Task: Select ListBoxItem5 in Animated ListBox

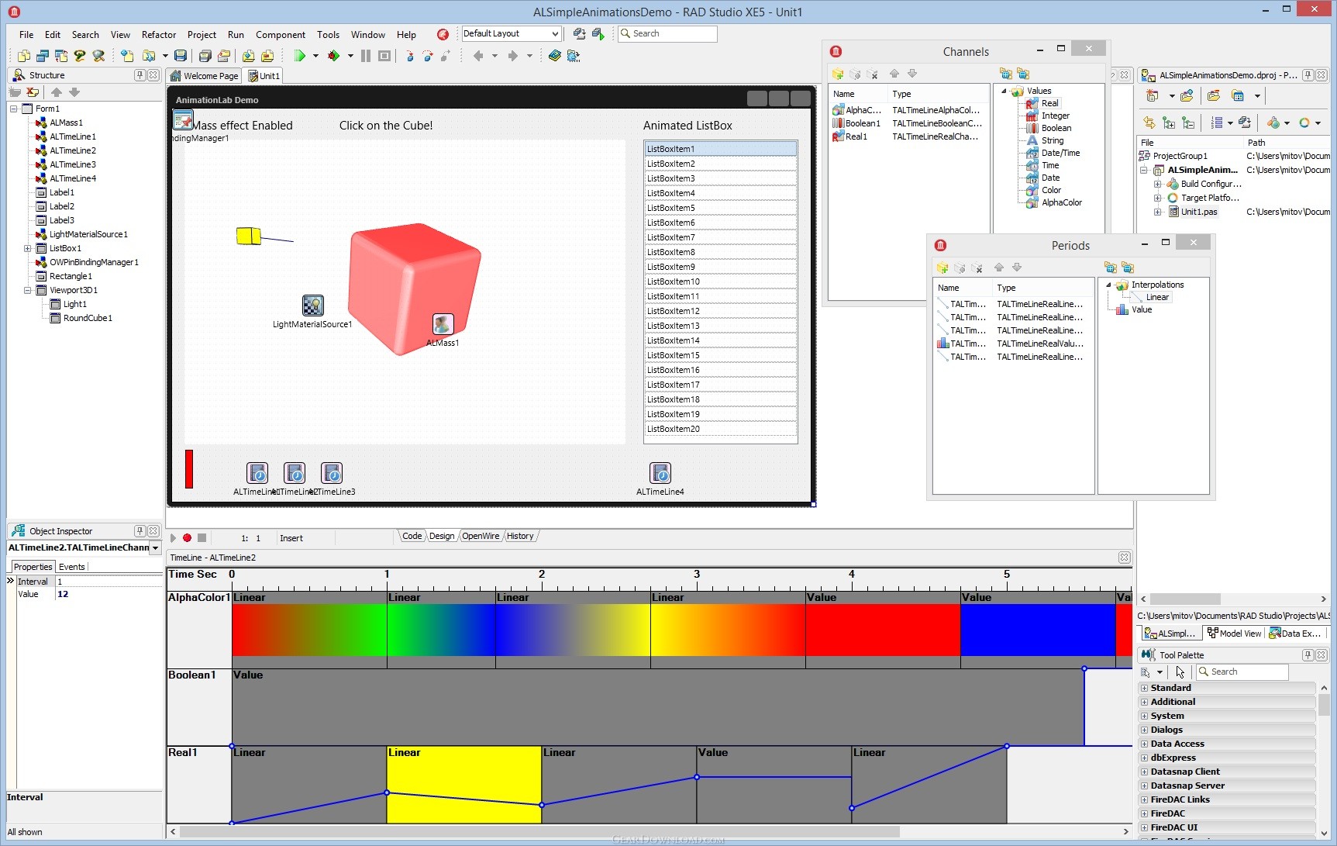Action: tap(720, 208)
